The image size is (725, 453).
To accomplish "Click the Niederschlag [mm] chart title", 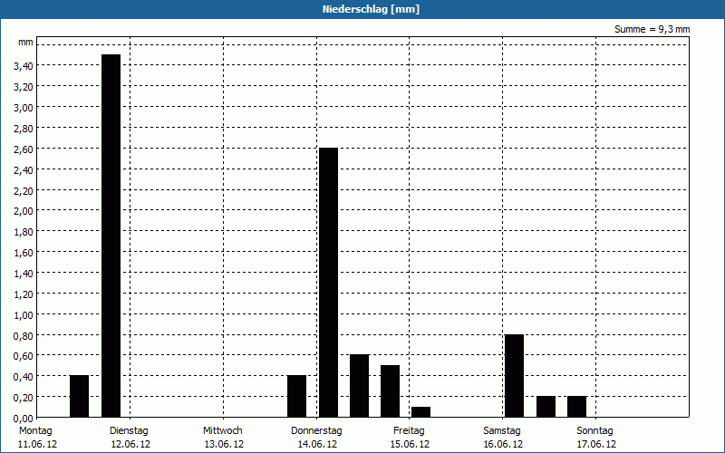I will click(x=371, y=9).
